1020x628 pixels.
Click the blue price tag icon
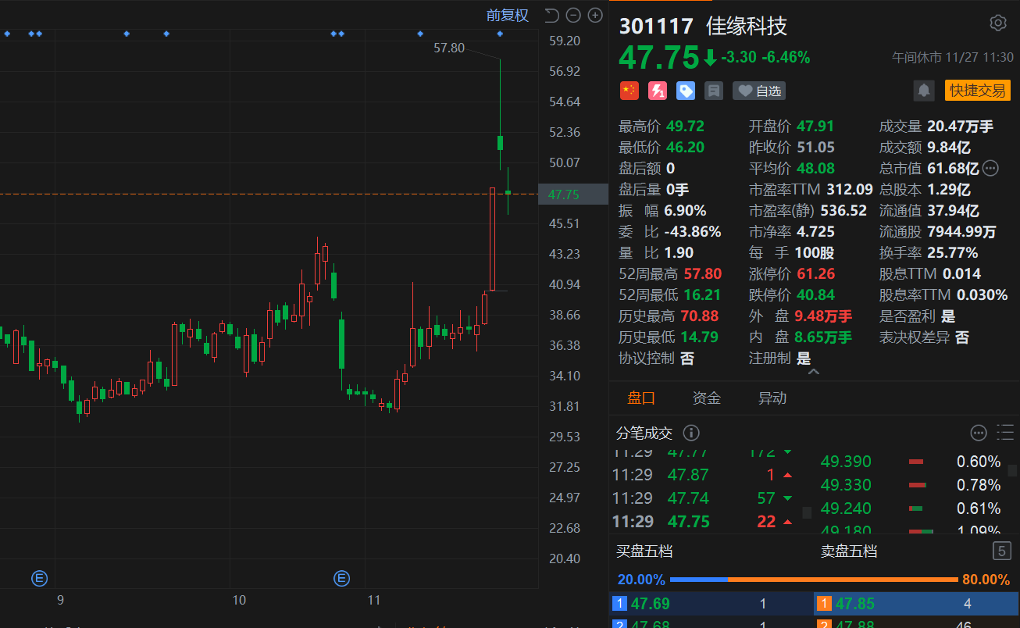pyautogui.click(x=686, y=91)
